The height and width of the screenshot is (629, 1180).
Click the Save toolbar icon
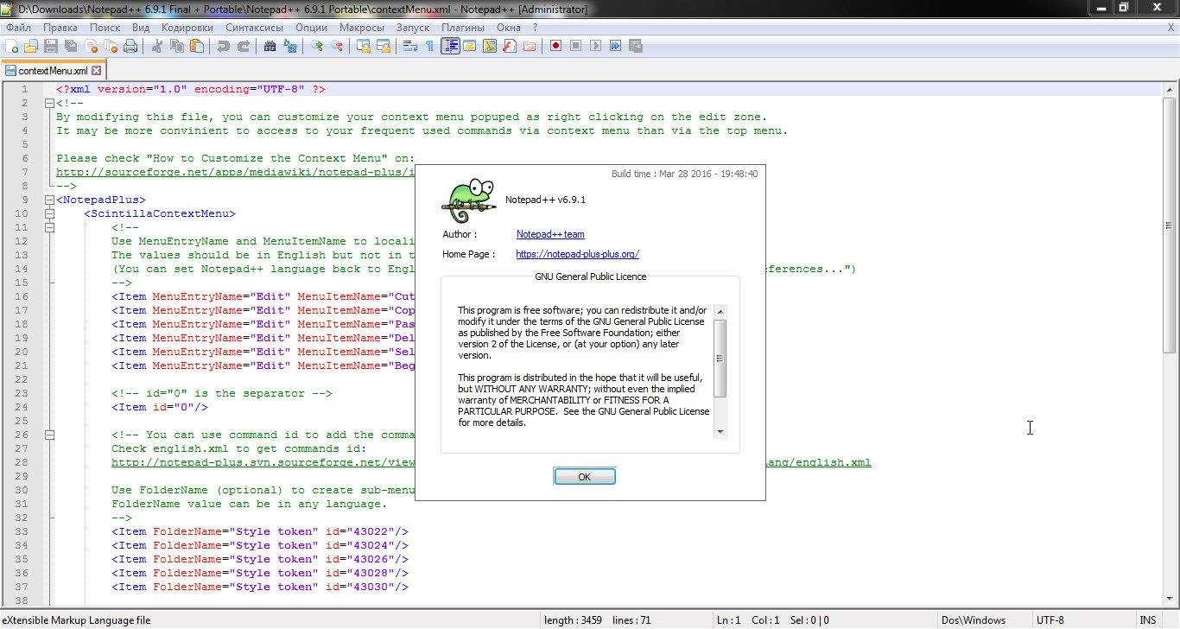[x=51, y=46]
